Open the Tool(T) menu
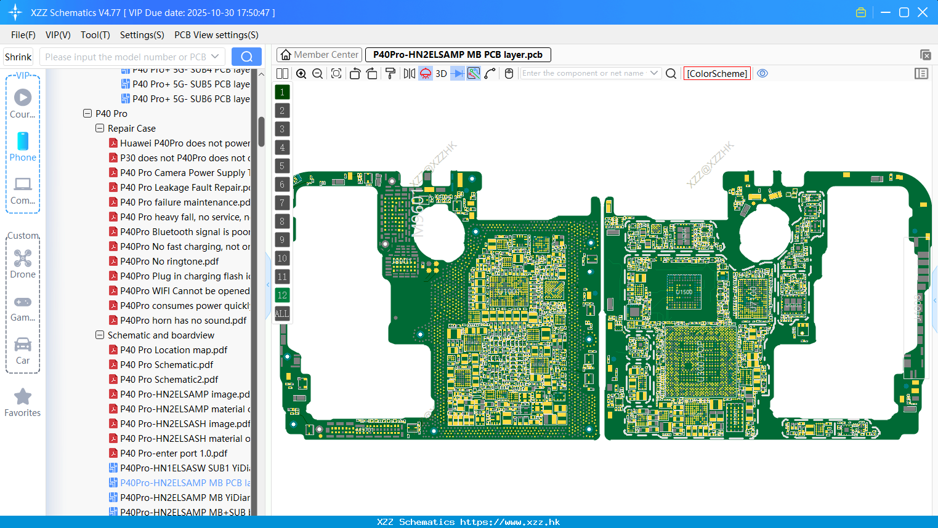 coord(95,35)
